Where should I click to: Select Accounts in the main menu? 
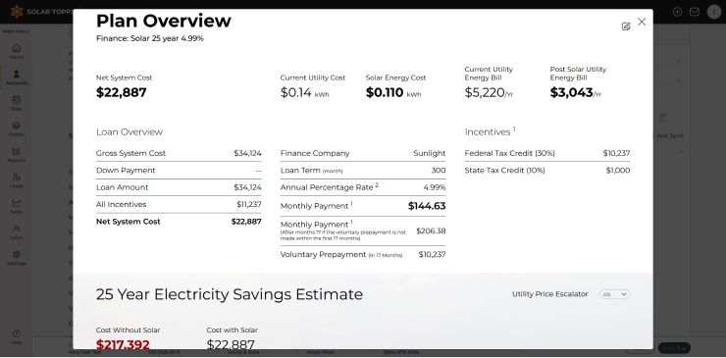(17, 77)
